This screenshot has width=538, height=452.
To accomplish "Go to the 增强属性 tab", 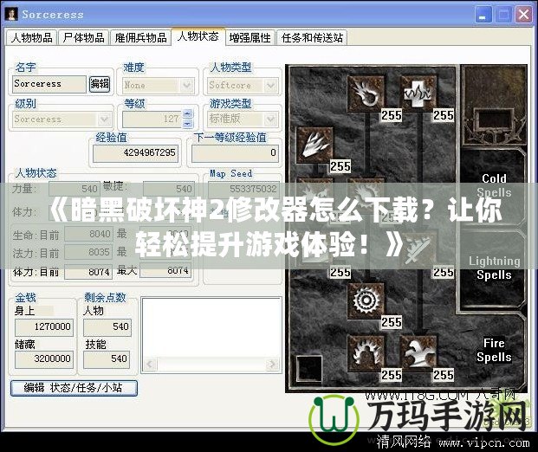I will pyautogui.click(x=250, y=38).
